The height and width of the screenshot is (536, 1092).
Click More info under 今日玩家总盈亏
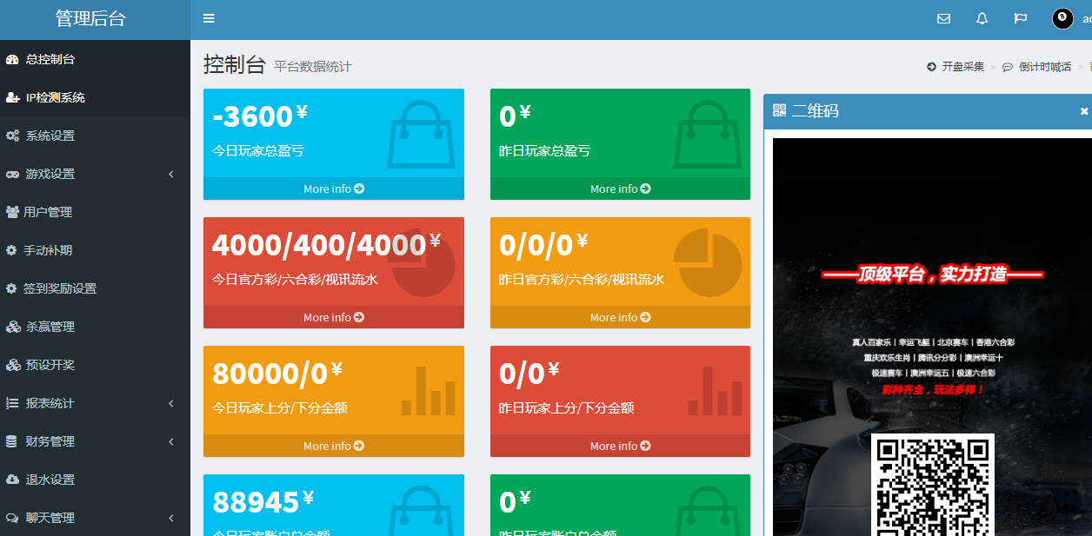334,189
